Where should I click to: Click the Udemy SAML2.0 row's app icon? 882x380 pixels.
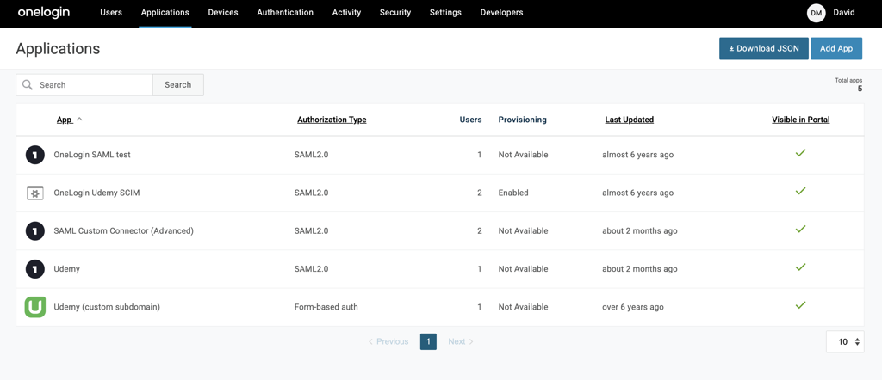(x=34, y=269)
